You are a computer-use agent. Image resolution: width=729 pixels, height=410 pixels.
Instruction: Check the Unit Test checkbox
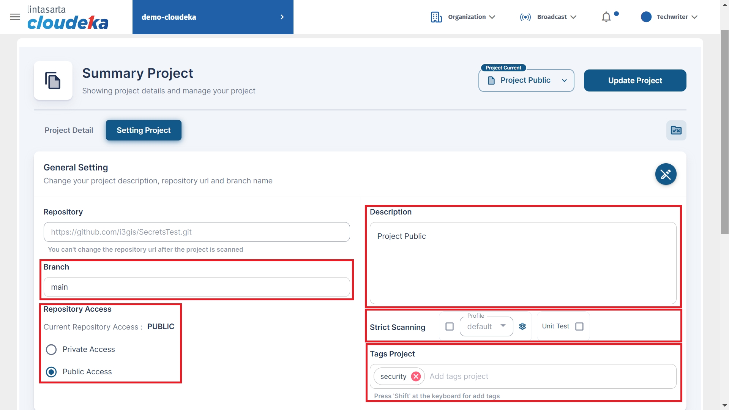[x=579, y=326]
